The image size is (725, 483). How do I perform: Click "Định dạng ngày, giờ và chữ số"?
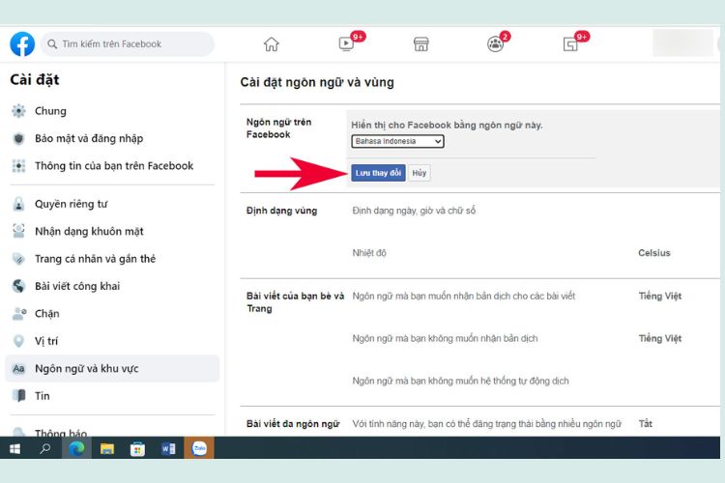(x=414, y=211)
